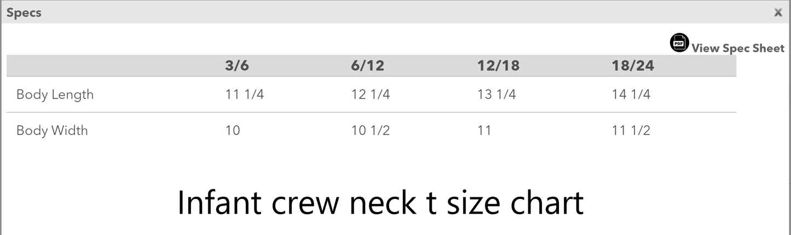The height and width of the screenshot is (235, 791).
Task: Click the PDF document icon
Action: point(679,43)
